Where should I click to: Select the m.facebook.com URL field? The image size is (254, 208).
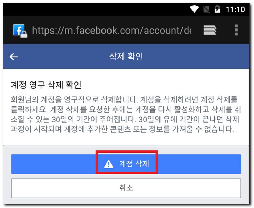coord(112,30)
